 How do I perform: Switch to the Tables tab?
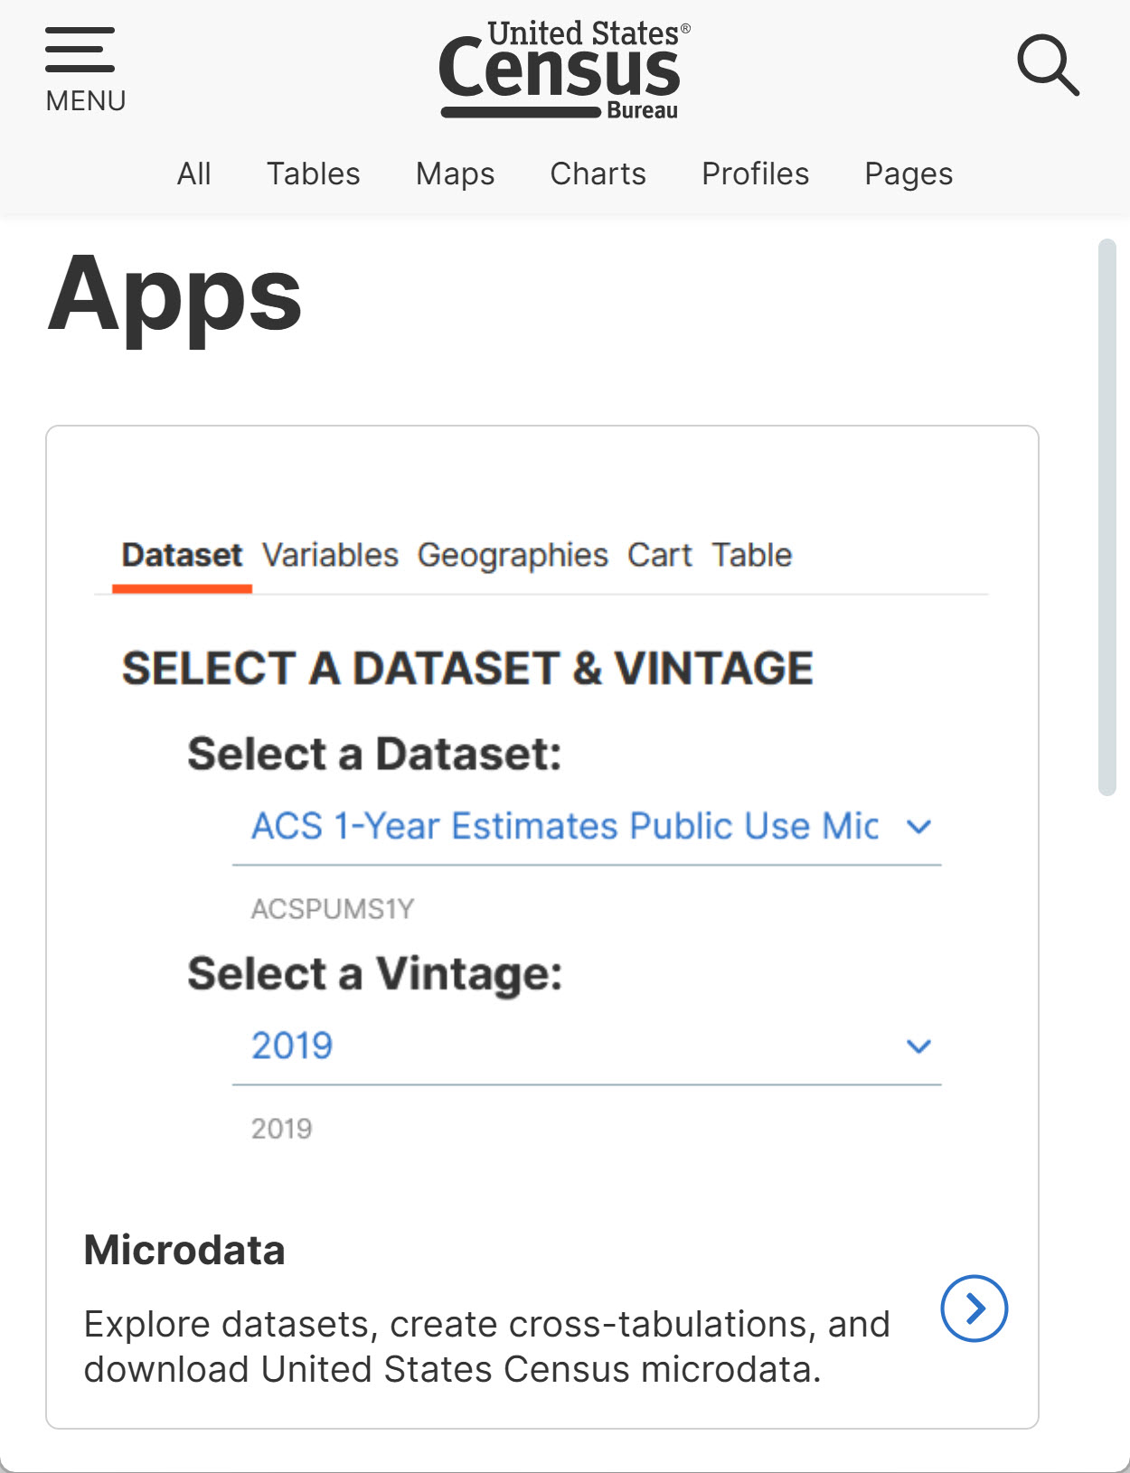point(313,174)
